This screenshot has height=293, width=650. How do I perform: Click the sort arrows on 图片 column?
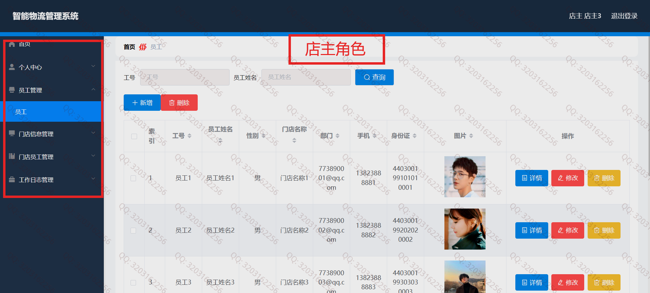(471, 136)
